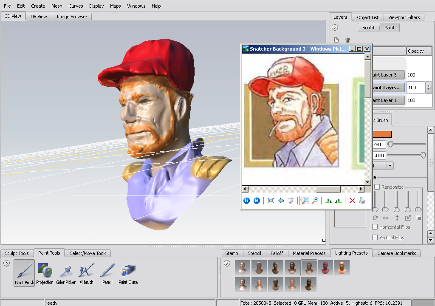Check the Vertical Flips option
This screenshot has height=306, width=435.
(375, 238)
